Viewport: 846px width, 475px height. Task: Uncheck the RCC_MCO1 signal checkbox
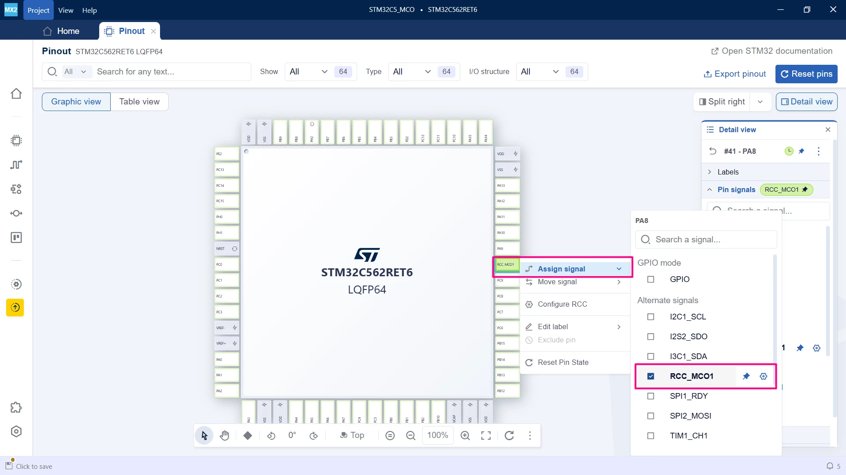pyautogui.click(x=651, y=376)
